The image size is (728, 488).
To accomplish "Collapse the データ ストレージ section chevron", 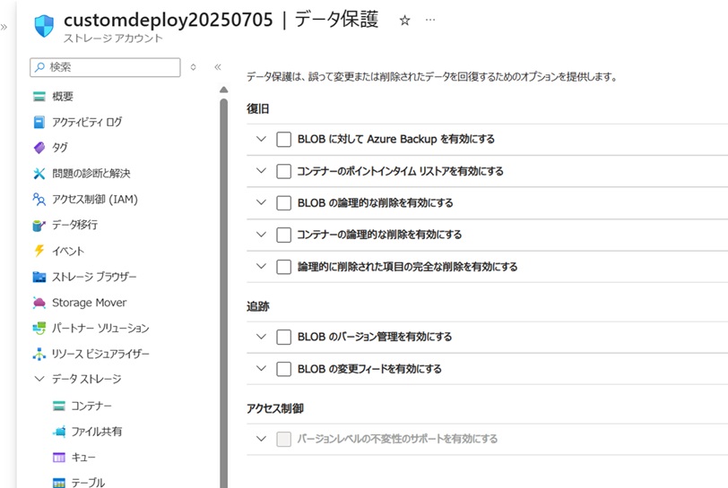I will point(39,379).
